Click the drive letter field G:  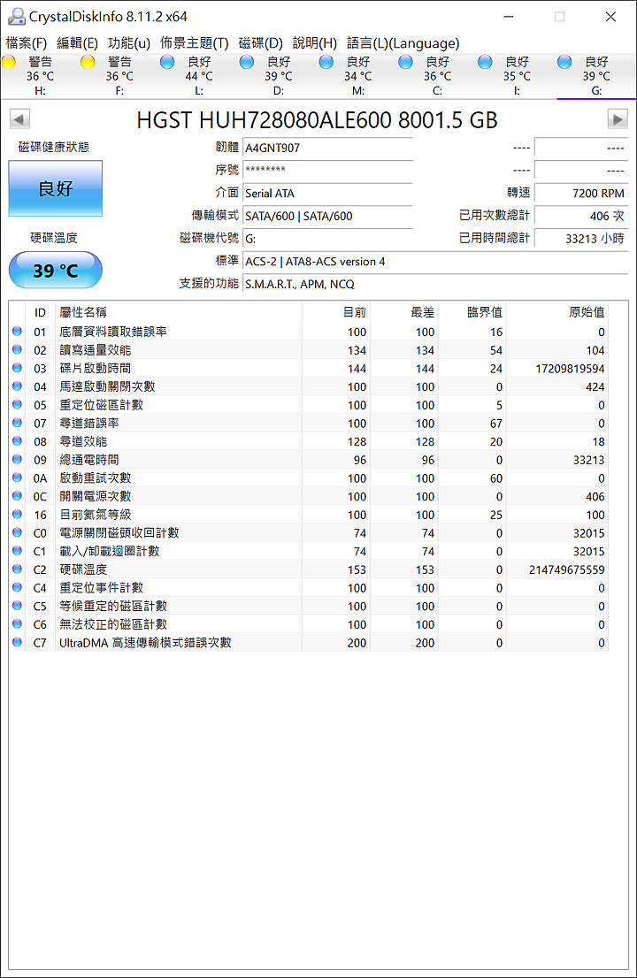click(x=327, y=238)
